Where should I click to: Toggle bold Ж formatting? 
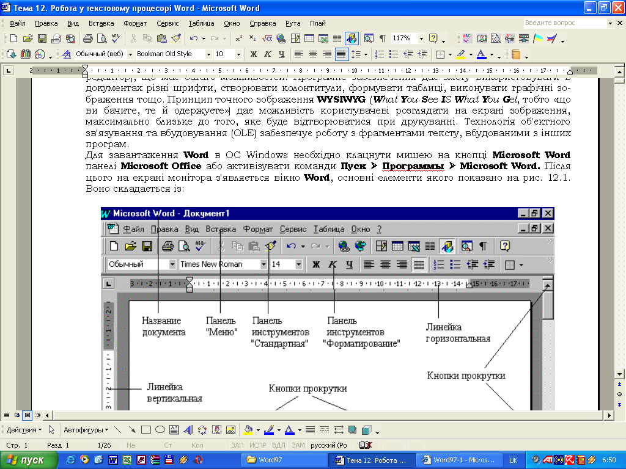[254, 54]
